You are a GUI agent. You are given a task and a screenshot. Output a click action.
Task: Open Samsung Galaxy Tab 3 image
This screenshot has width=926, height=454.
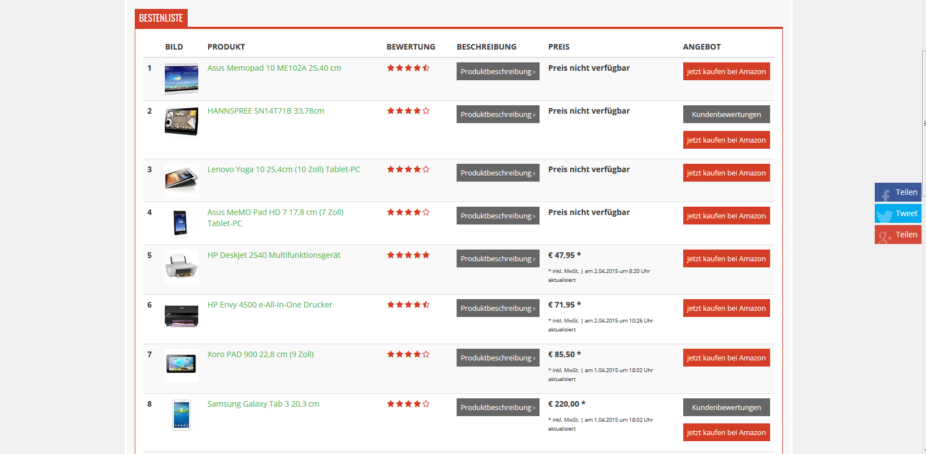[x=182, y=414]
